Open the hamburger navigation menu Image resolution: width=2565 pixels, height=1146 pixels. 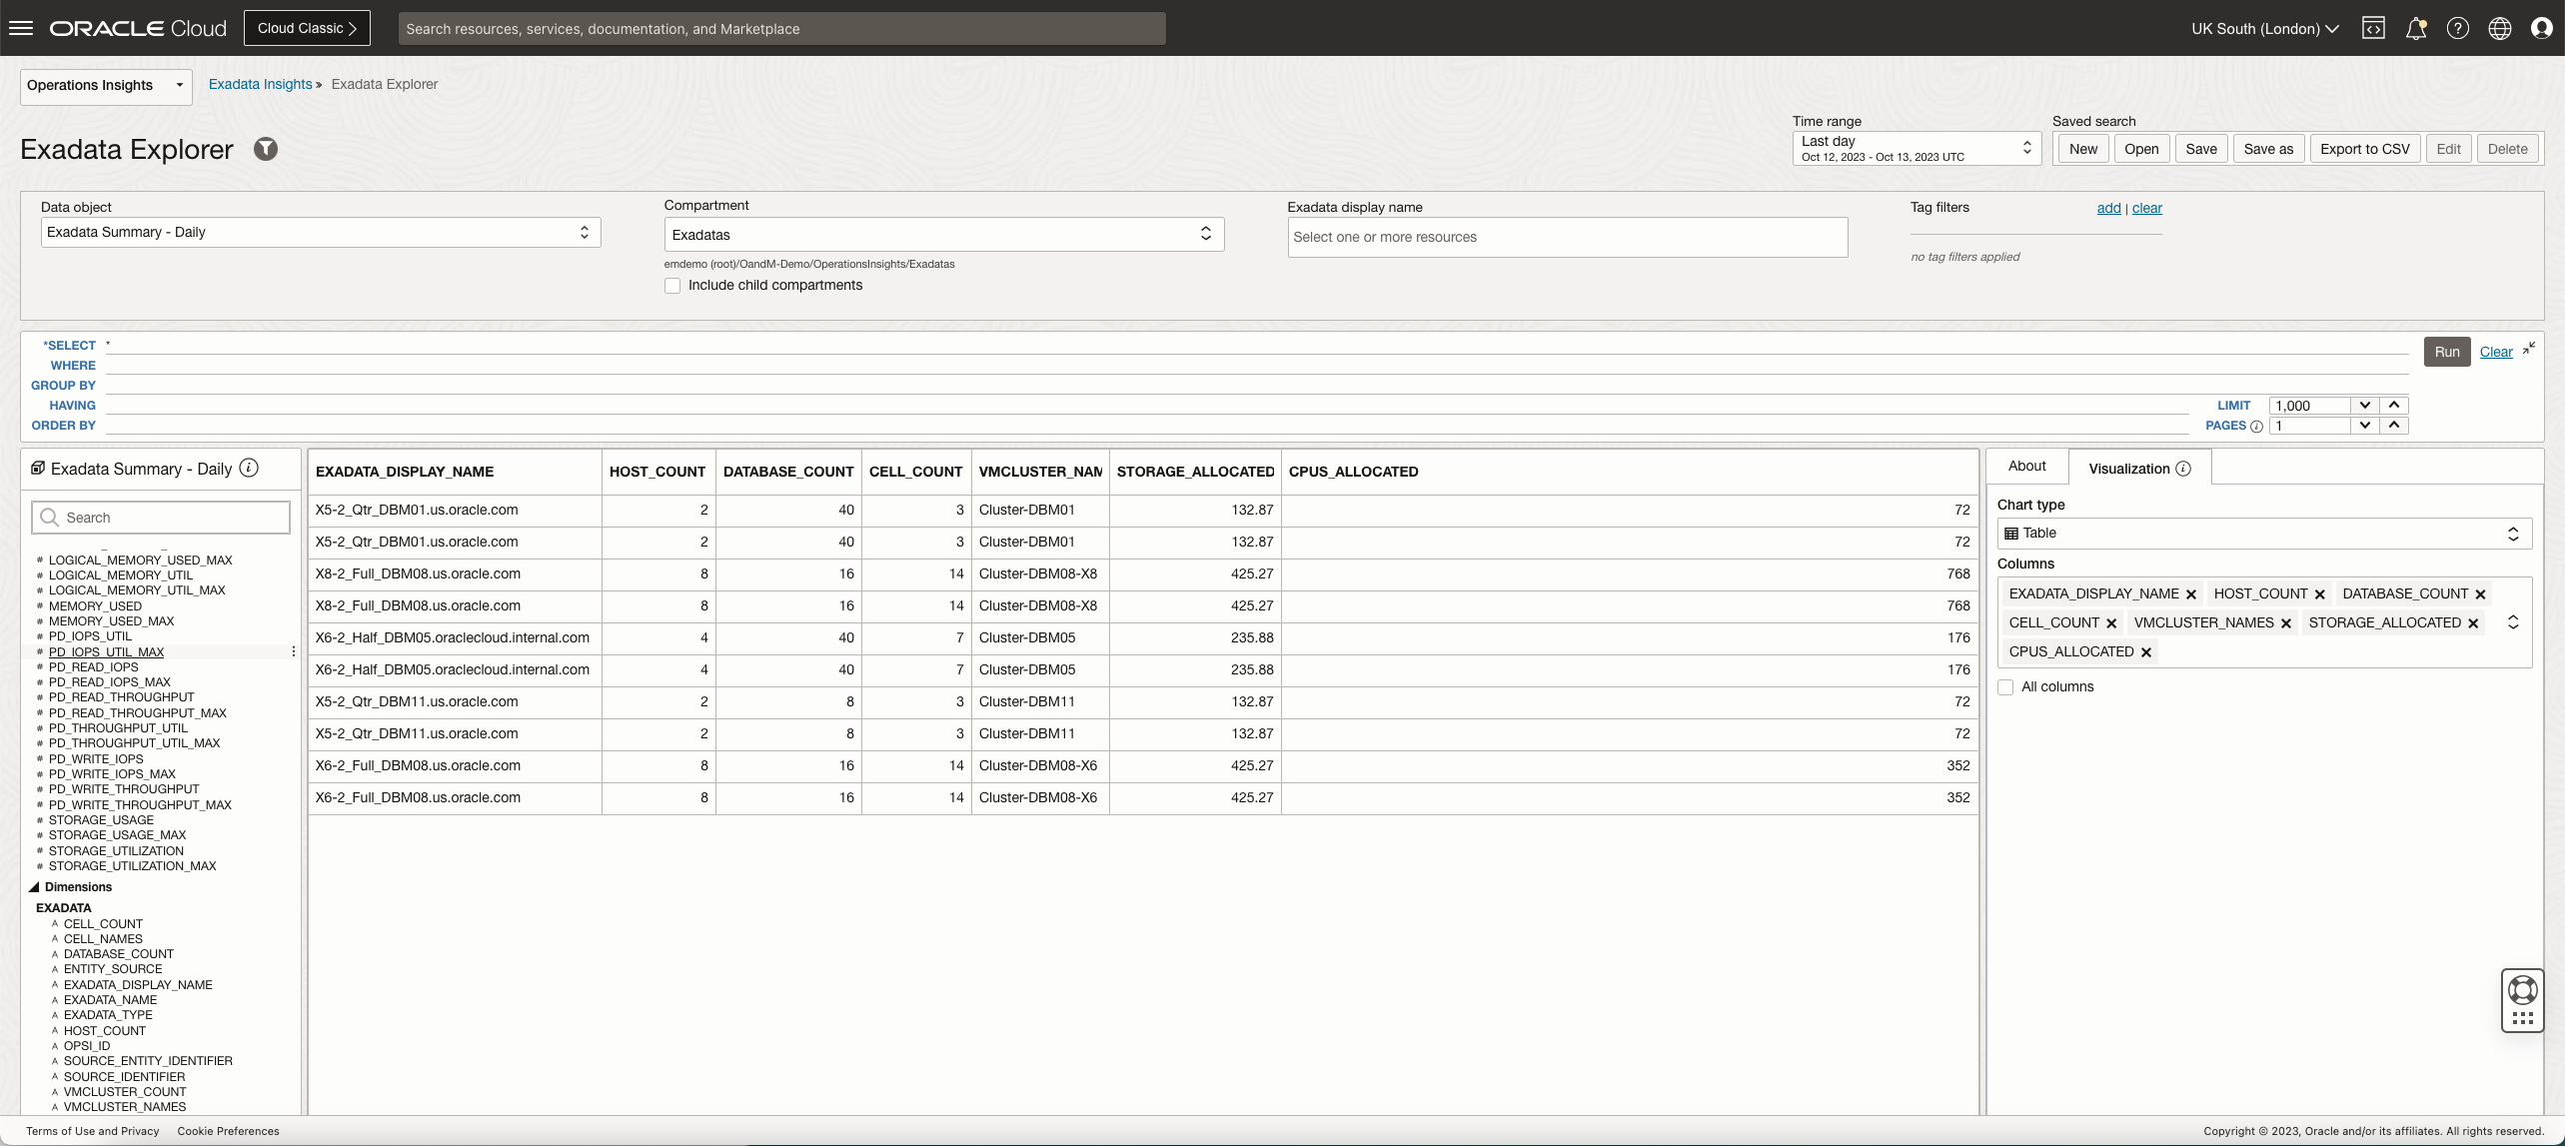click(21, 28)
